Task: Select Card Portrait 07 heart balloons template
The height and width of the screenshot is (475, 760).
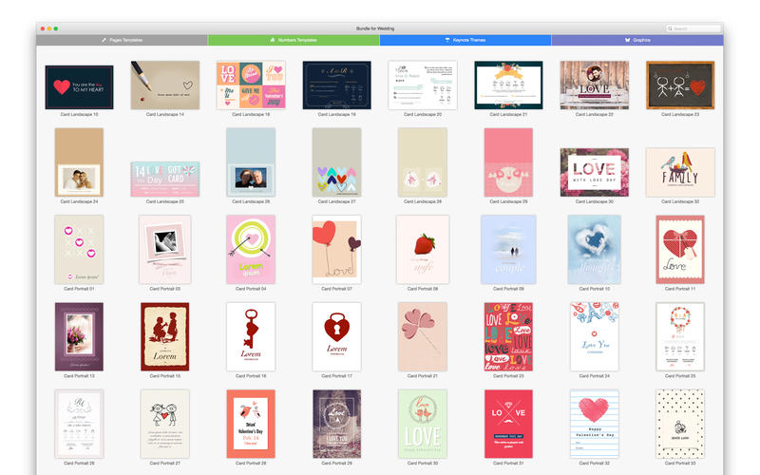Action: pyautogui.click(x=337, y=250)
